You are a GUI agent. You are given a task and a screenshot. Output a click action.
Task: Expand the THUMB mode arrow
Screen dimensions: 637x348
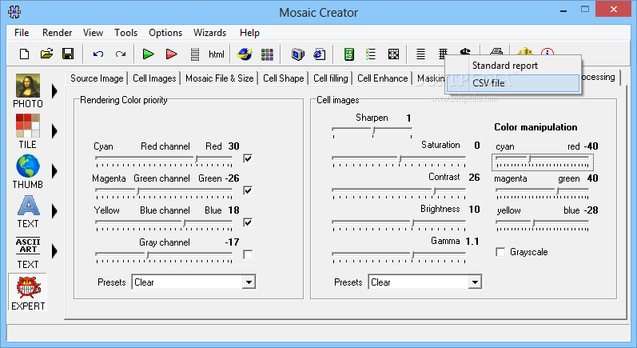(x=54, y=171)
